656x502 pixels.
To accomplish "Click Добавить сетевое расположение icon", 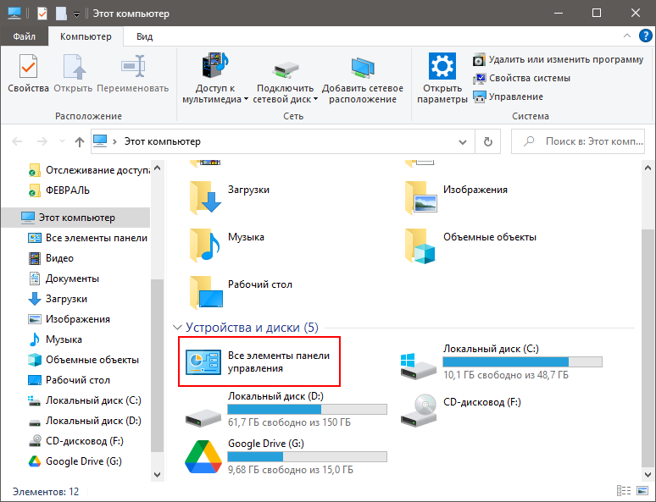I will (362, 67).
